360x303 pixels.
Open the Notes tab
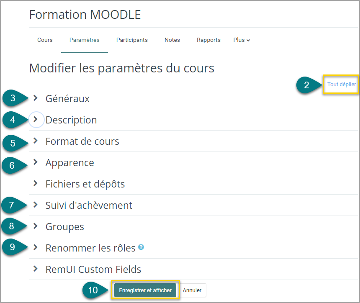click(x=172, y=40)
